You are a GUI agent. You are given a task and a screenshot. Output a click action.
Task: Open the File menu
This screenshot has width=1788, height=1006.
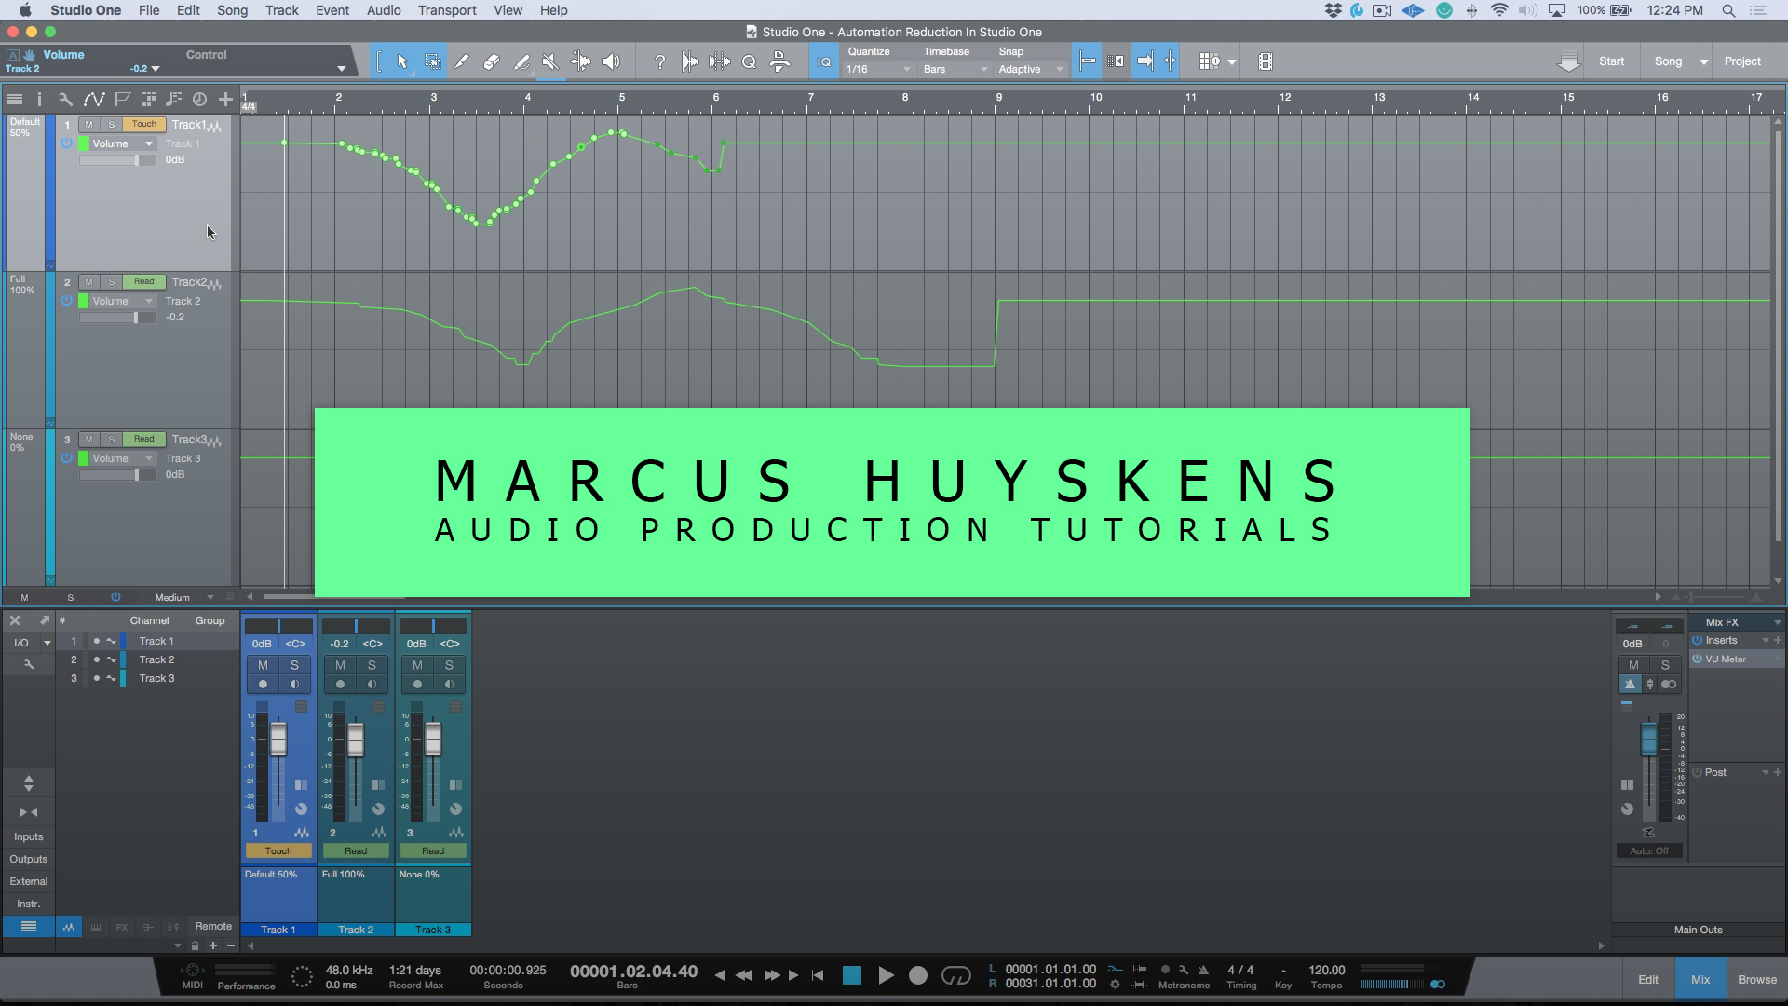pos(149,10)
